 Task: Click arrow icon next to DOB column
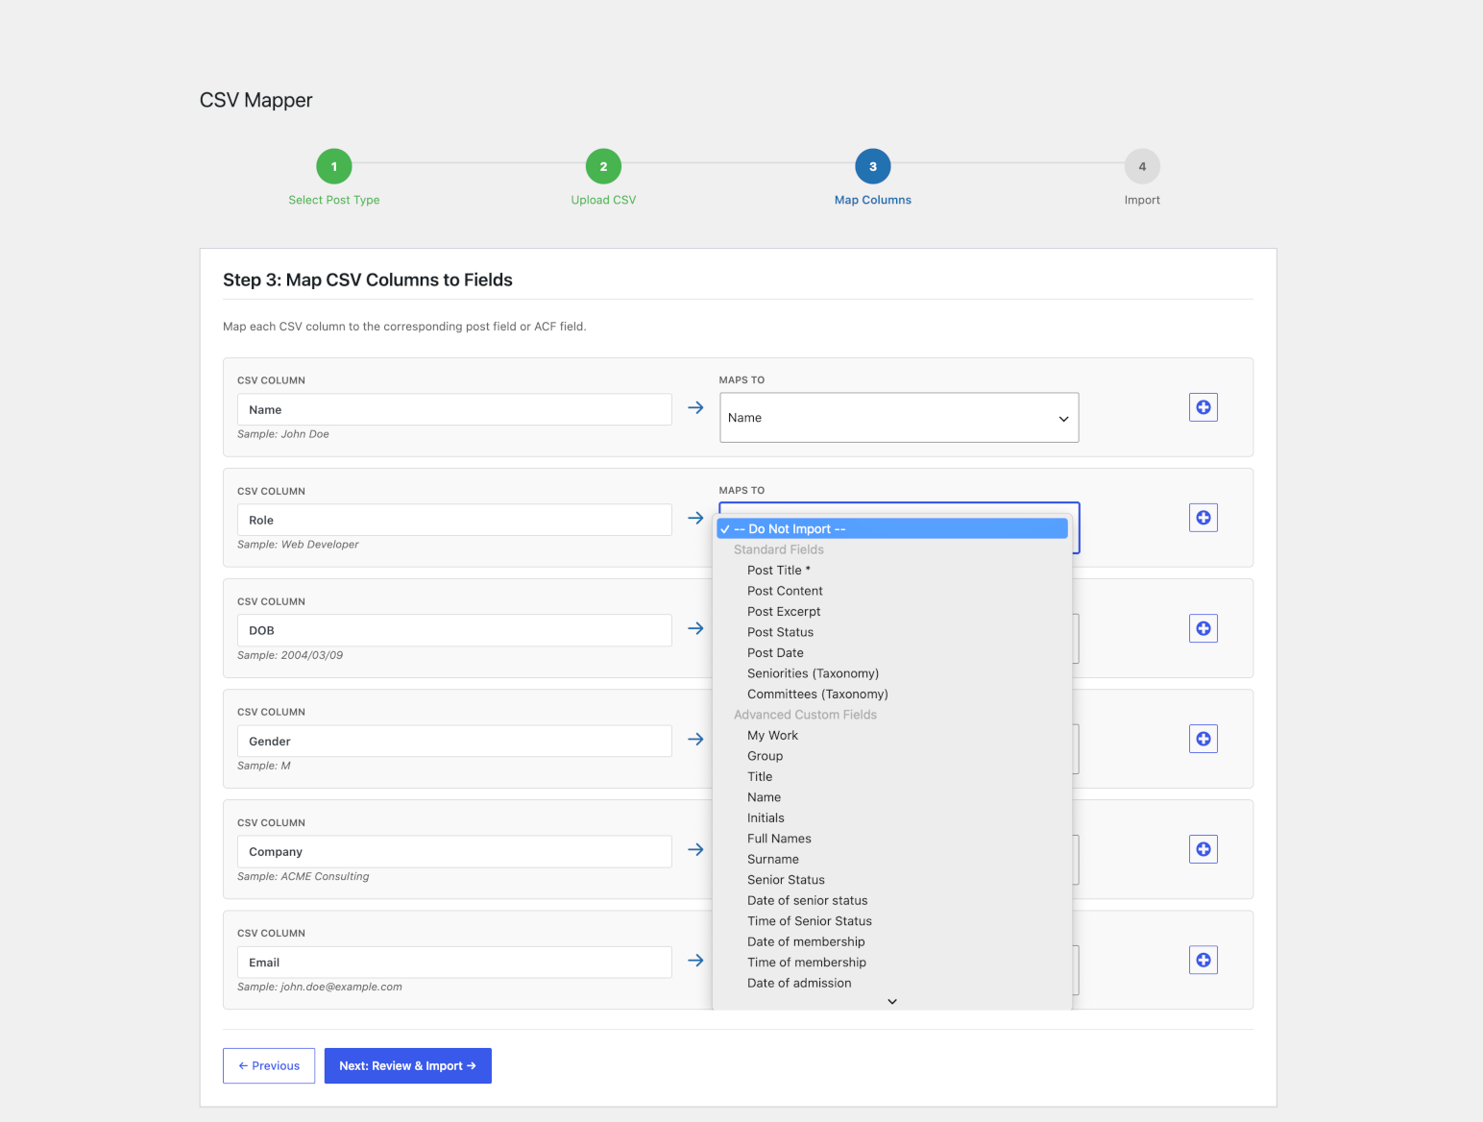[x=695, y=628]
